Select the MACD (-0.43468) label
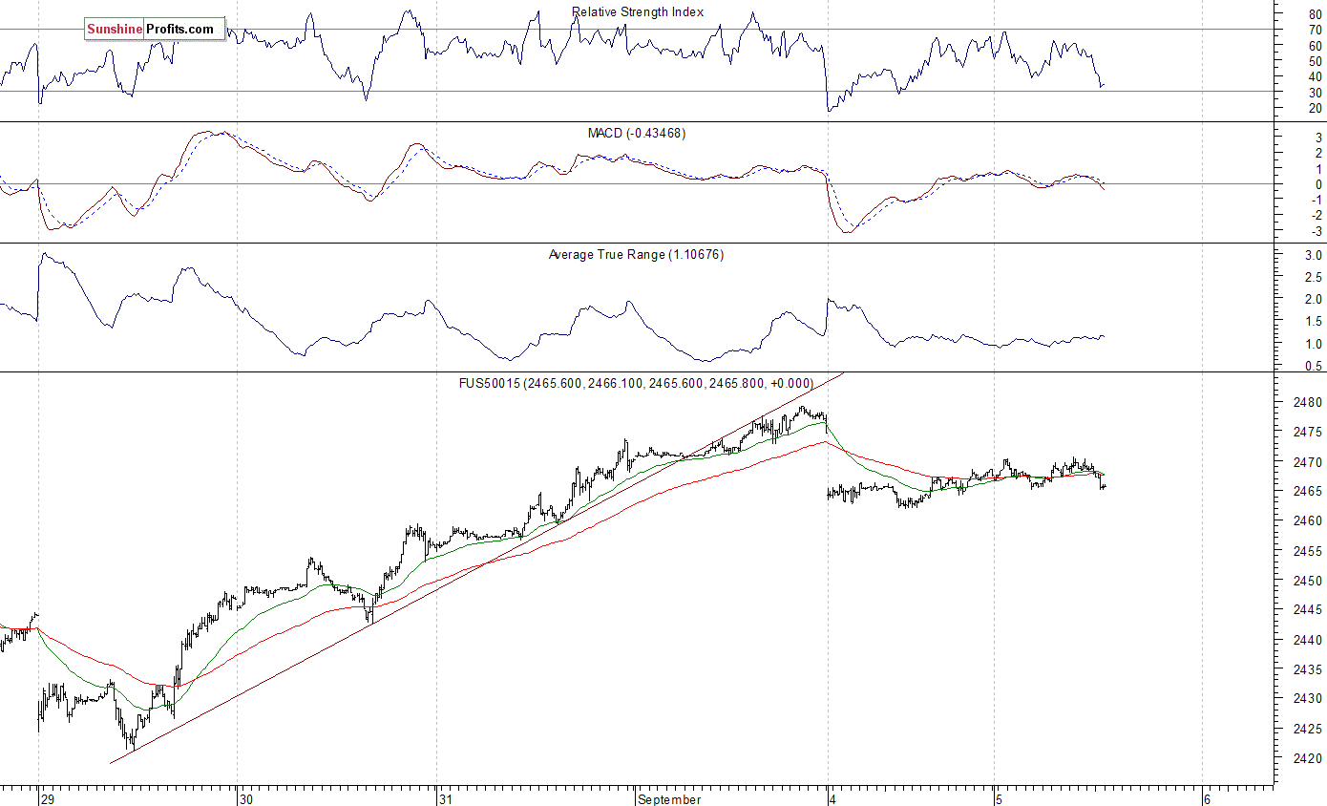The image size is (1327, 806). coord(636,134)
